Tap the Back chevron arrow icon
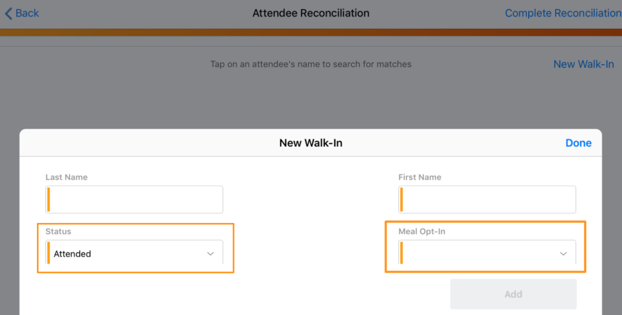The height and width of the screenshot is (315, 622). pos(8,13)
